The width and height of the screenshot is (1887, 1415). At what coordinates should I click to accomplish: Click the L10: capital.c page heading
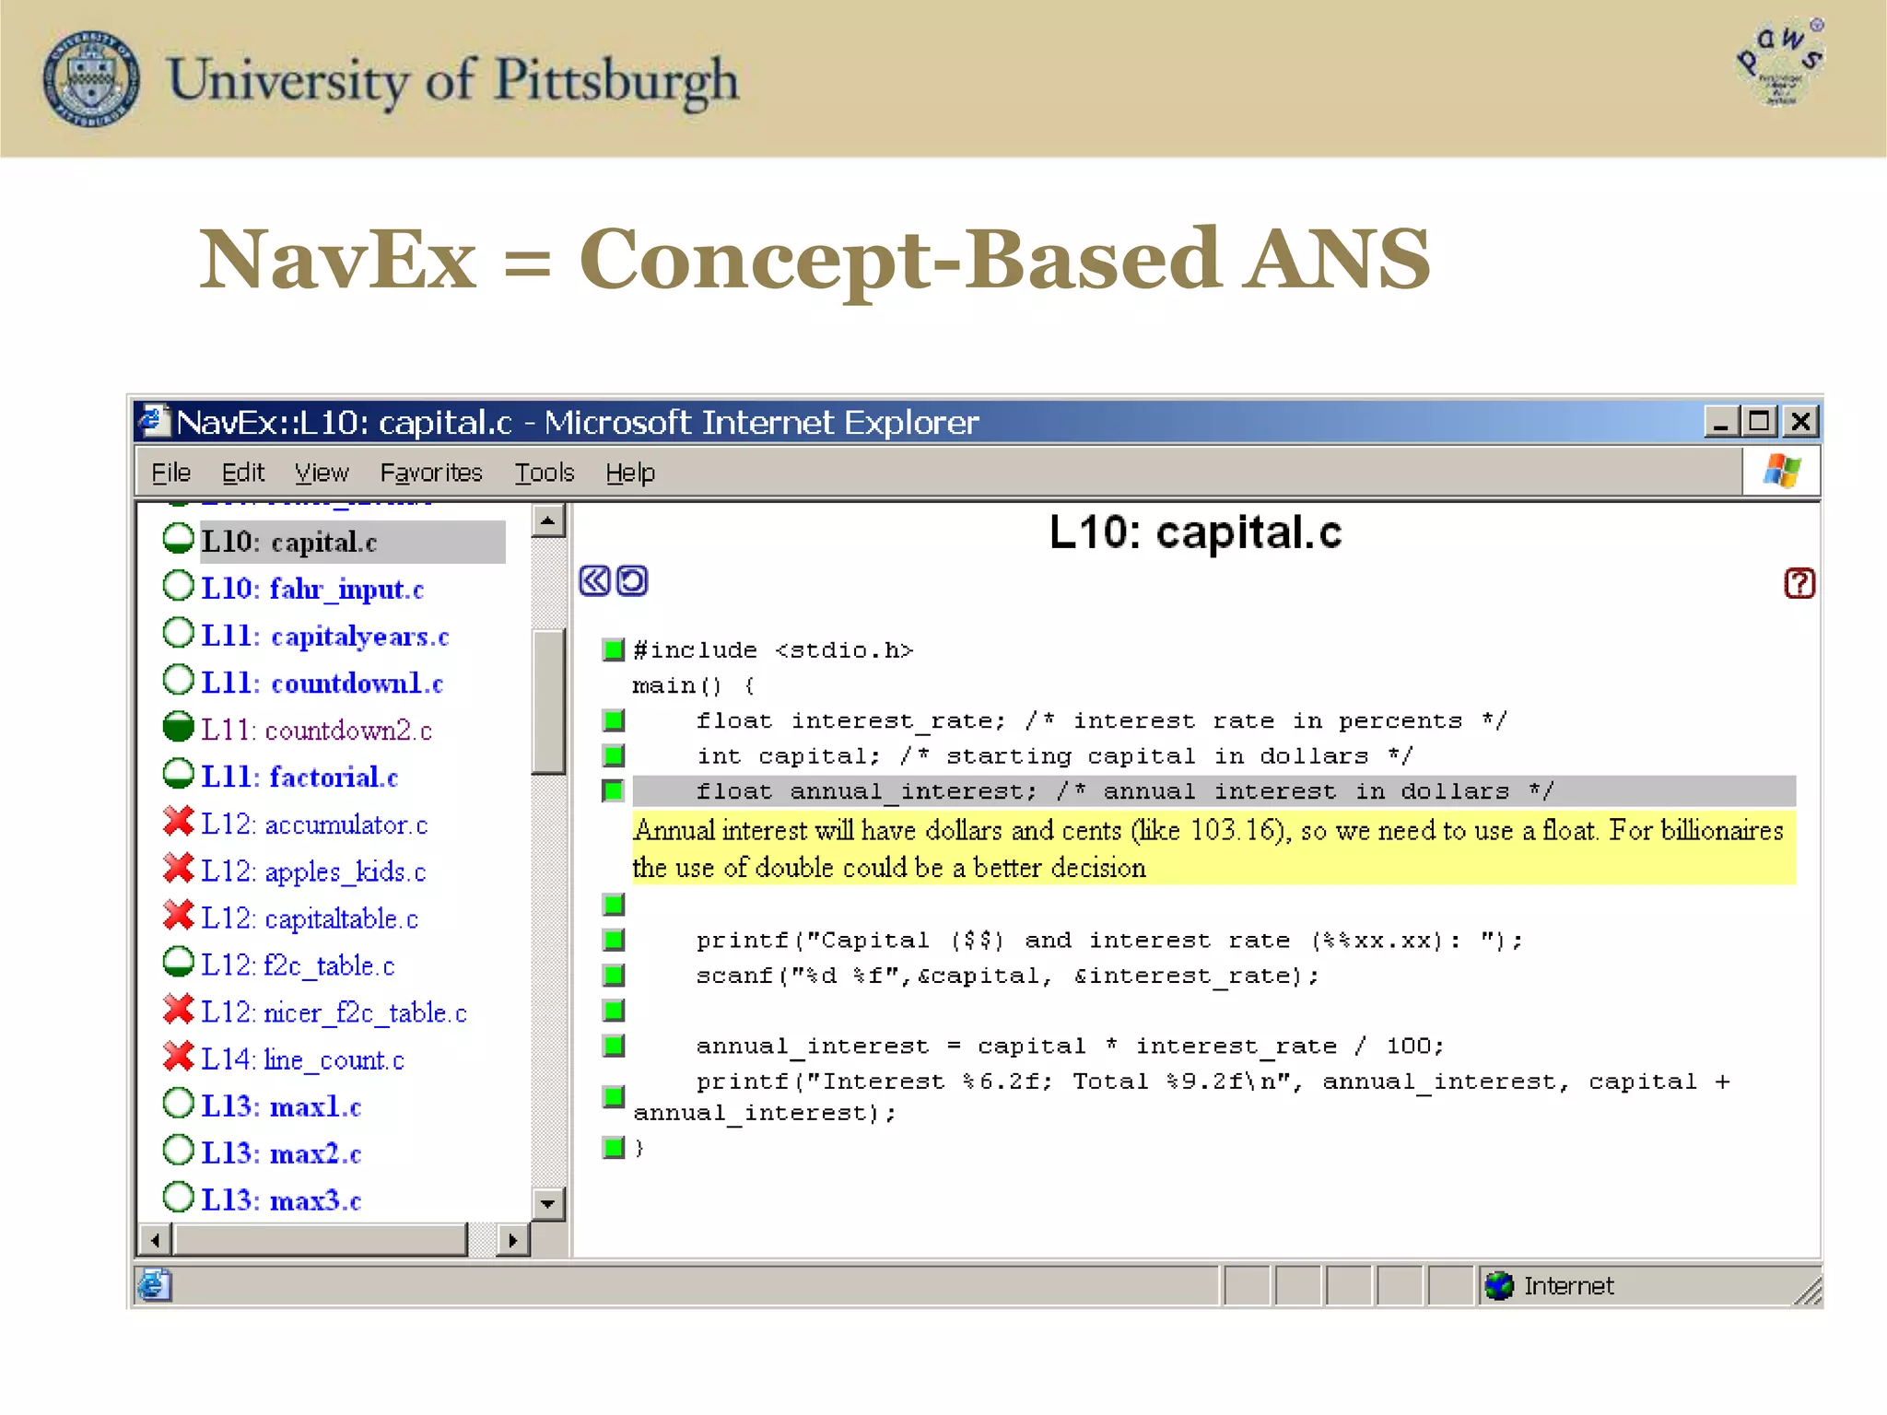tap(1196, 532)
